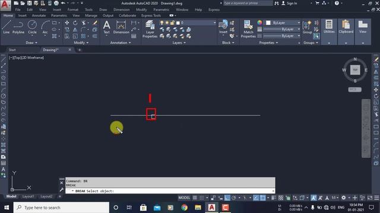Select the Arc tool
The width and height of the screenshot is (380, 213).
[x=45, y=27]
